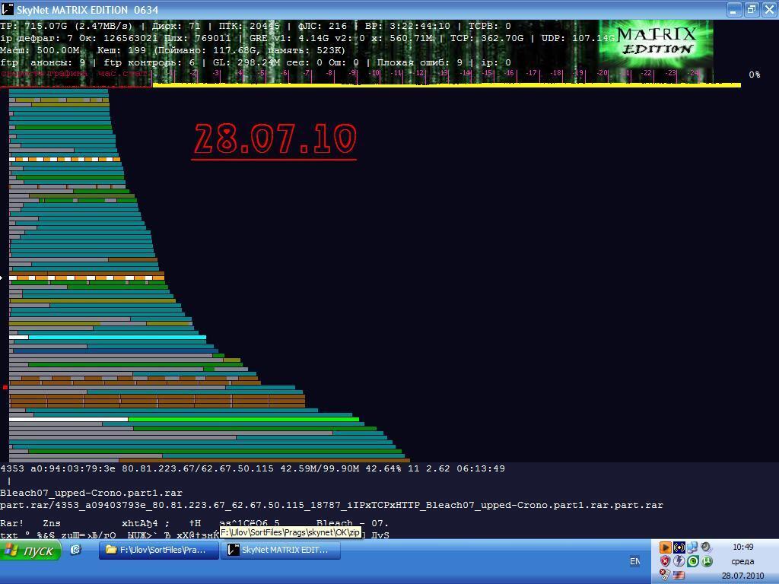Screen dimensions: 779x584
Task: Select the bright green session bar
Action: [243, 419]
